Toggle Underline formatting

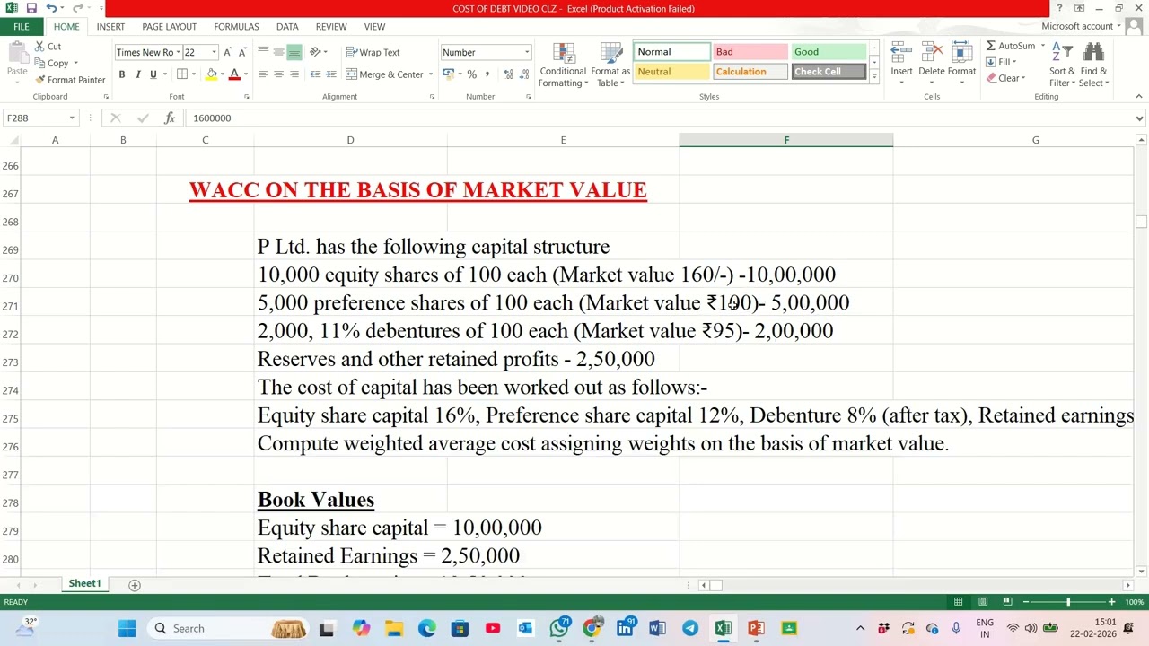153,74
